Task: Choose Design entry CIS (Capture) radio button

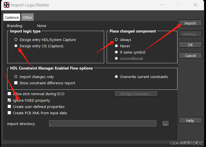Action: point(16,46)
